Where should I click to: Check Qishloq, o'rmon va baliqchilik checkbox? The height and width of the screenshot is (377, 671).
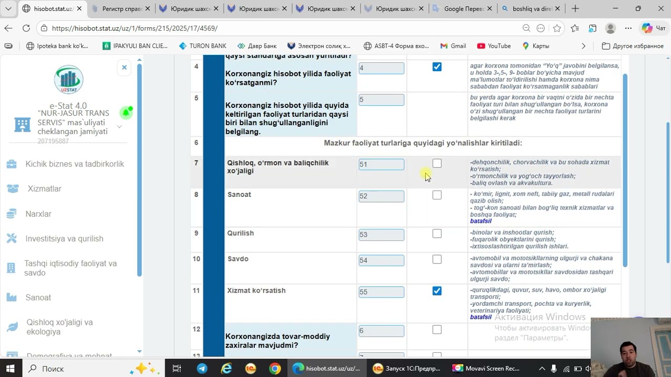(x=437, y=163)
